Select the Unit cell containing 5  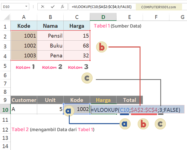pyautogui.click(x=50, y=109)
